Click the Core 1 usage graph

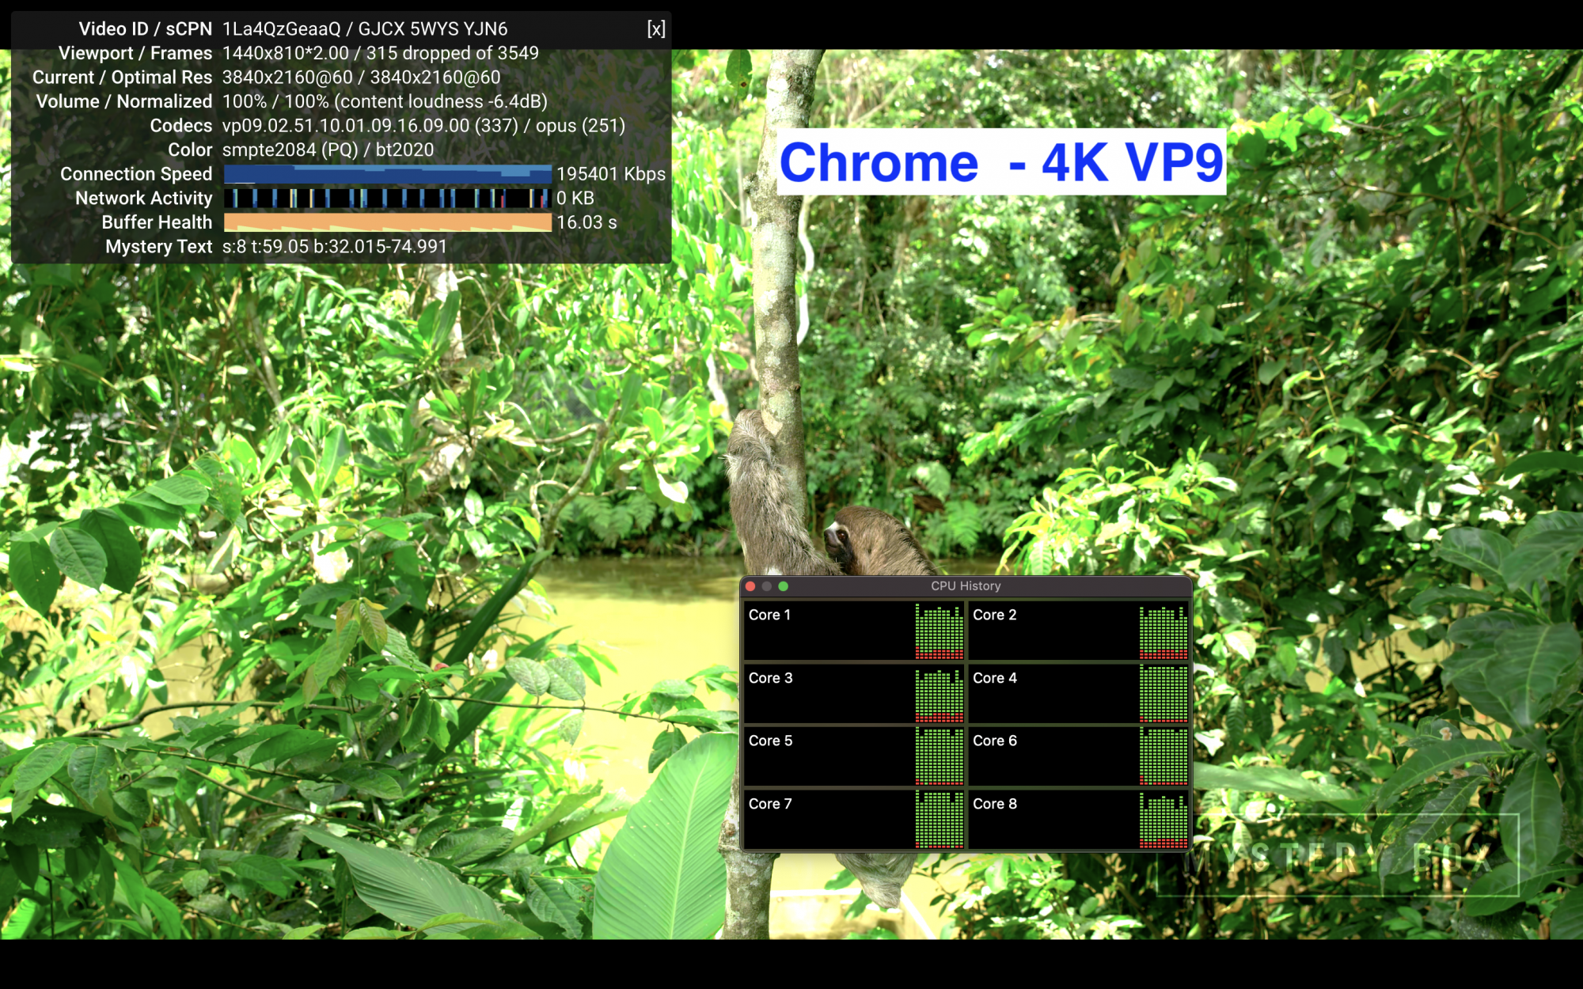[x=940, y=631]
